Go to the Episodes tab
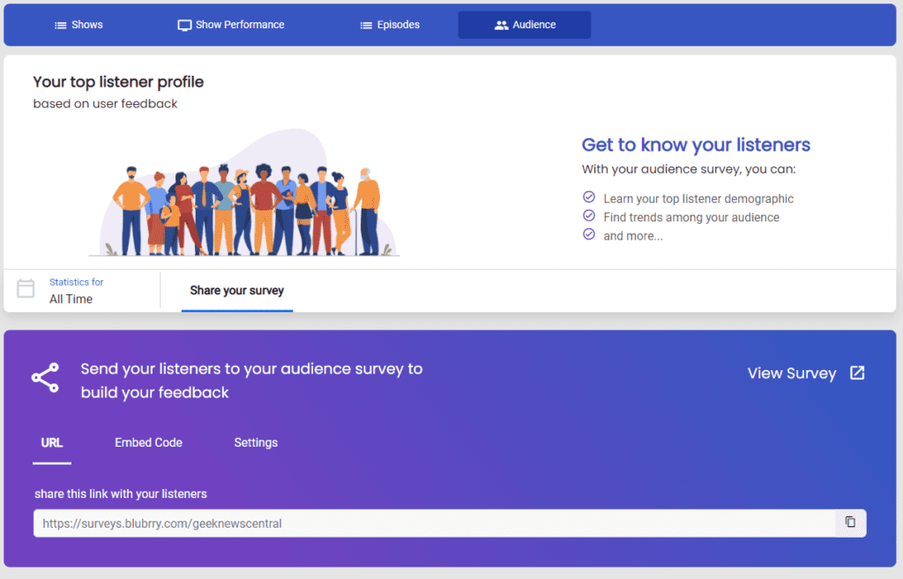The width and height of the screenshot is (903, 579). click(390, 25)
